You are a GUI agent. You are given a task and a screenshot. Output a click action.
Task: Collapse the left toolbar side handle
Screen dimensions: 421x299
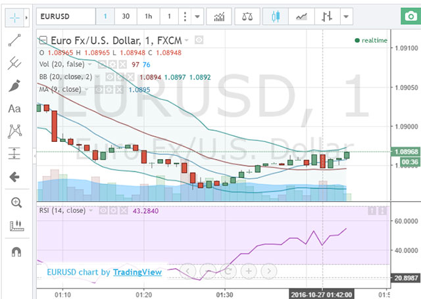(x=35, y=156)
